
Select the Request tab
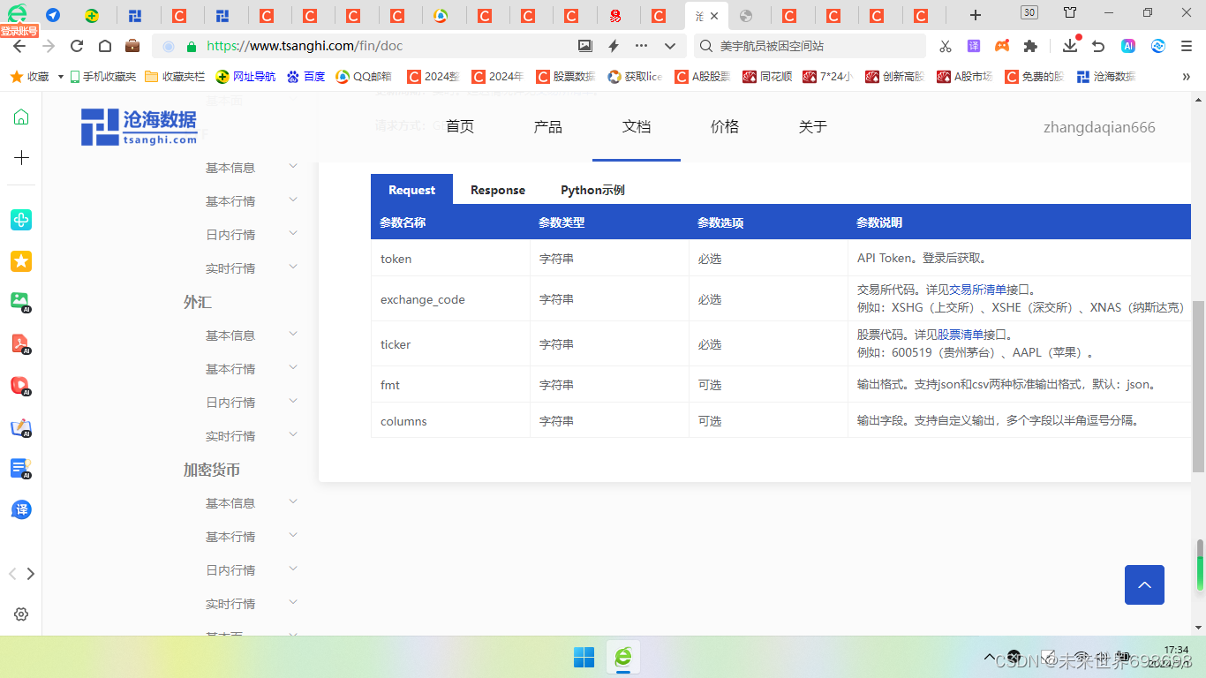(x=411, y=190)
